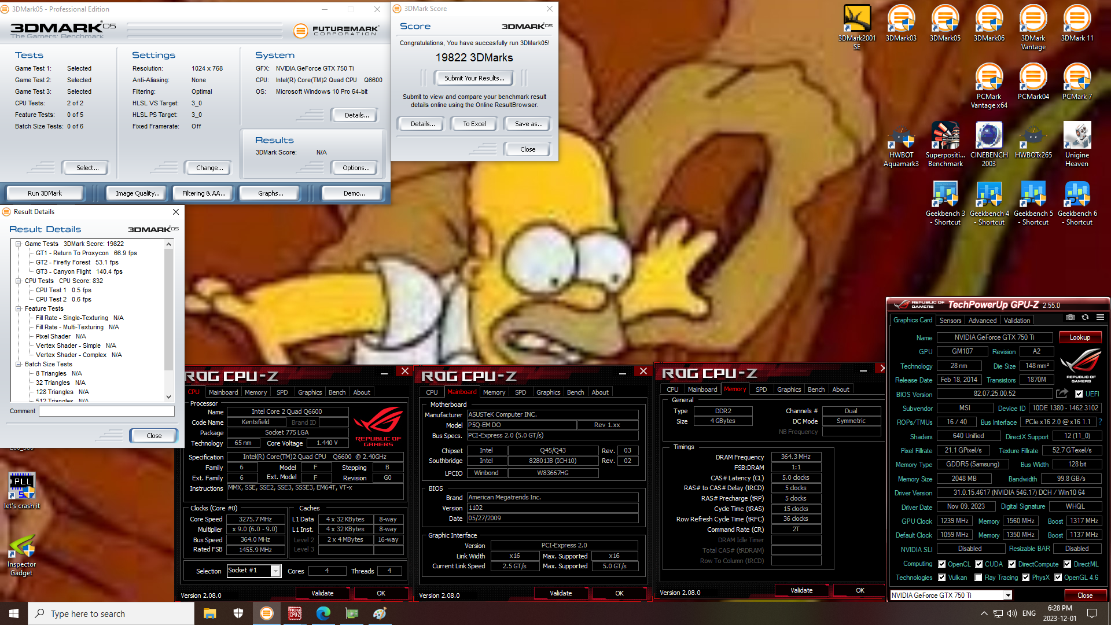Click the ROG CPU-Z taskbar icon
1111x625 pixels.
pos(295,613)
